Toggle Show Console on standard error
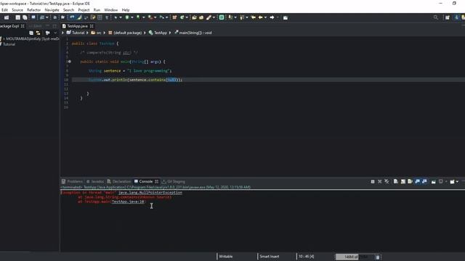465x261 pixels. click(x=424, y=181)
